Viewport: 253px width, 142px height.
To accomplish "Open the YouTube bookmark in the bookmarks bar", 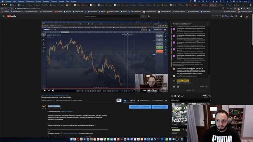I will coord(59,11).
